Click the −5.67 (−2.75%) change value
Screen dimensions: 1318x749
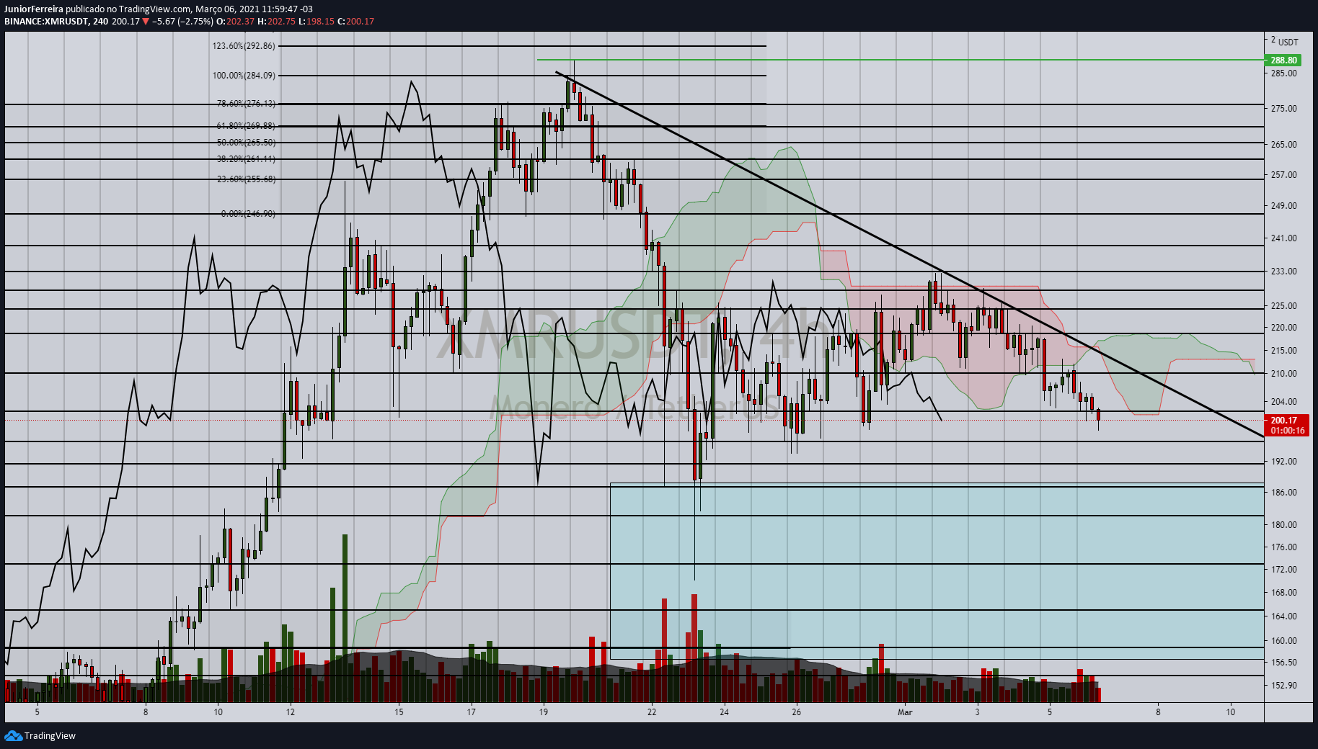[183, 22]
